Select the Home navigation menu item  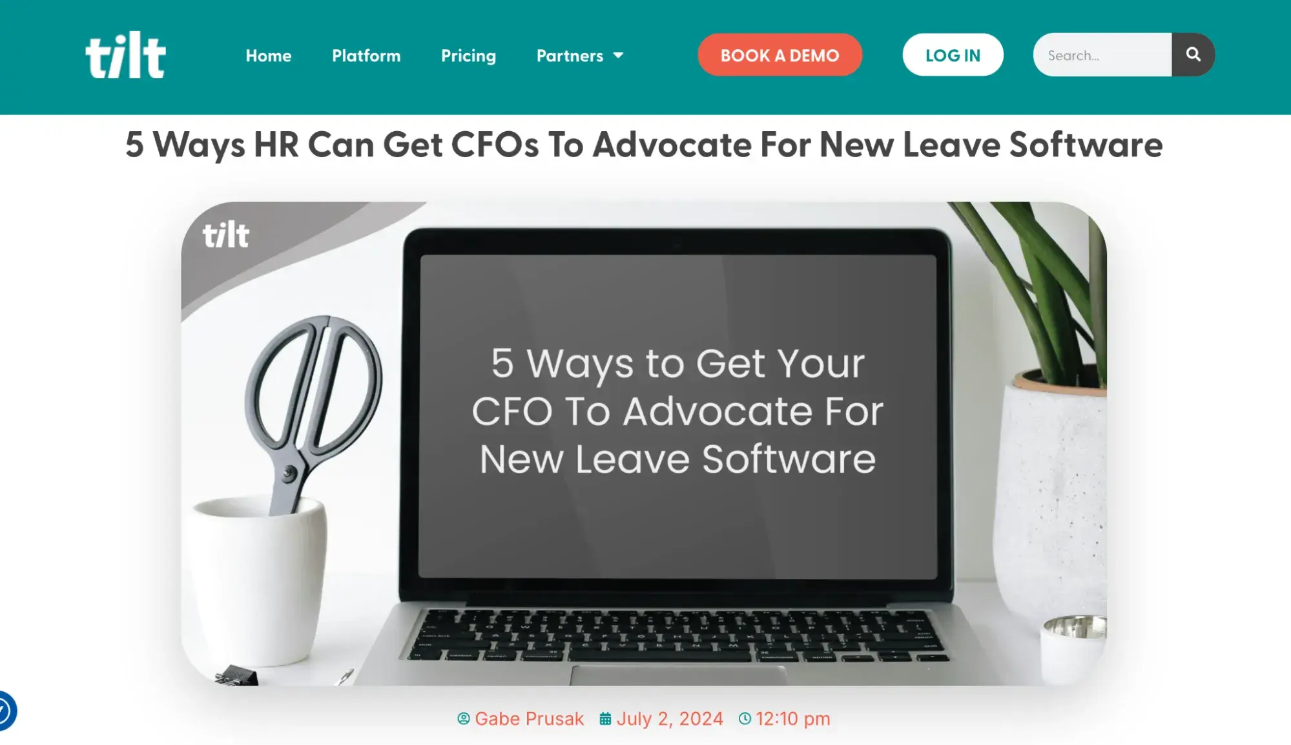point(269,54)
